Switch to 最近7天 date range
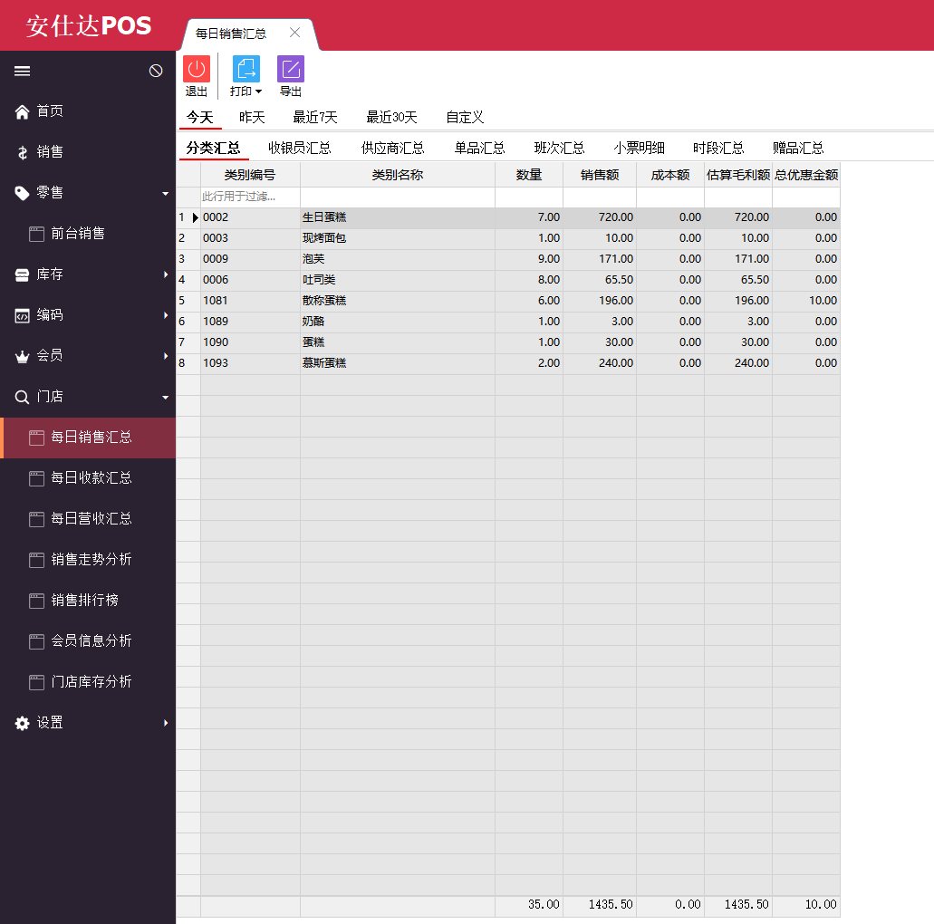 315,118
